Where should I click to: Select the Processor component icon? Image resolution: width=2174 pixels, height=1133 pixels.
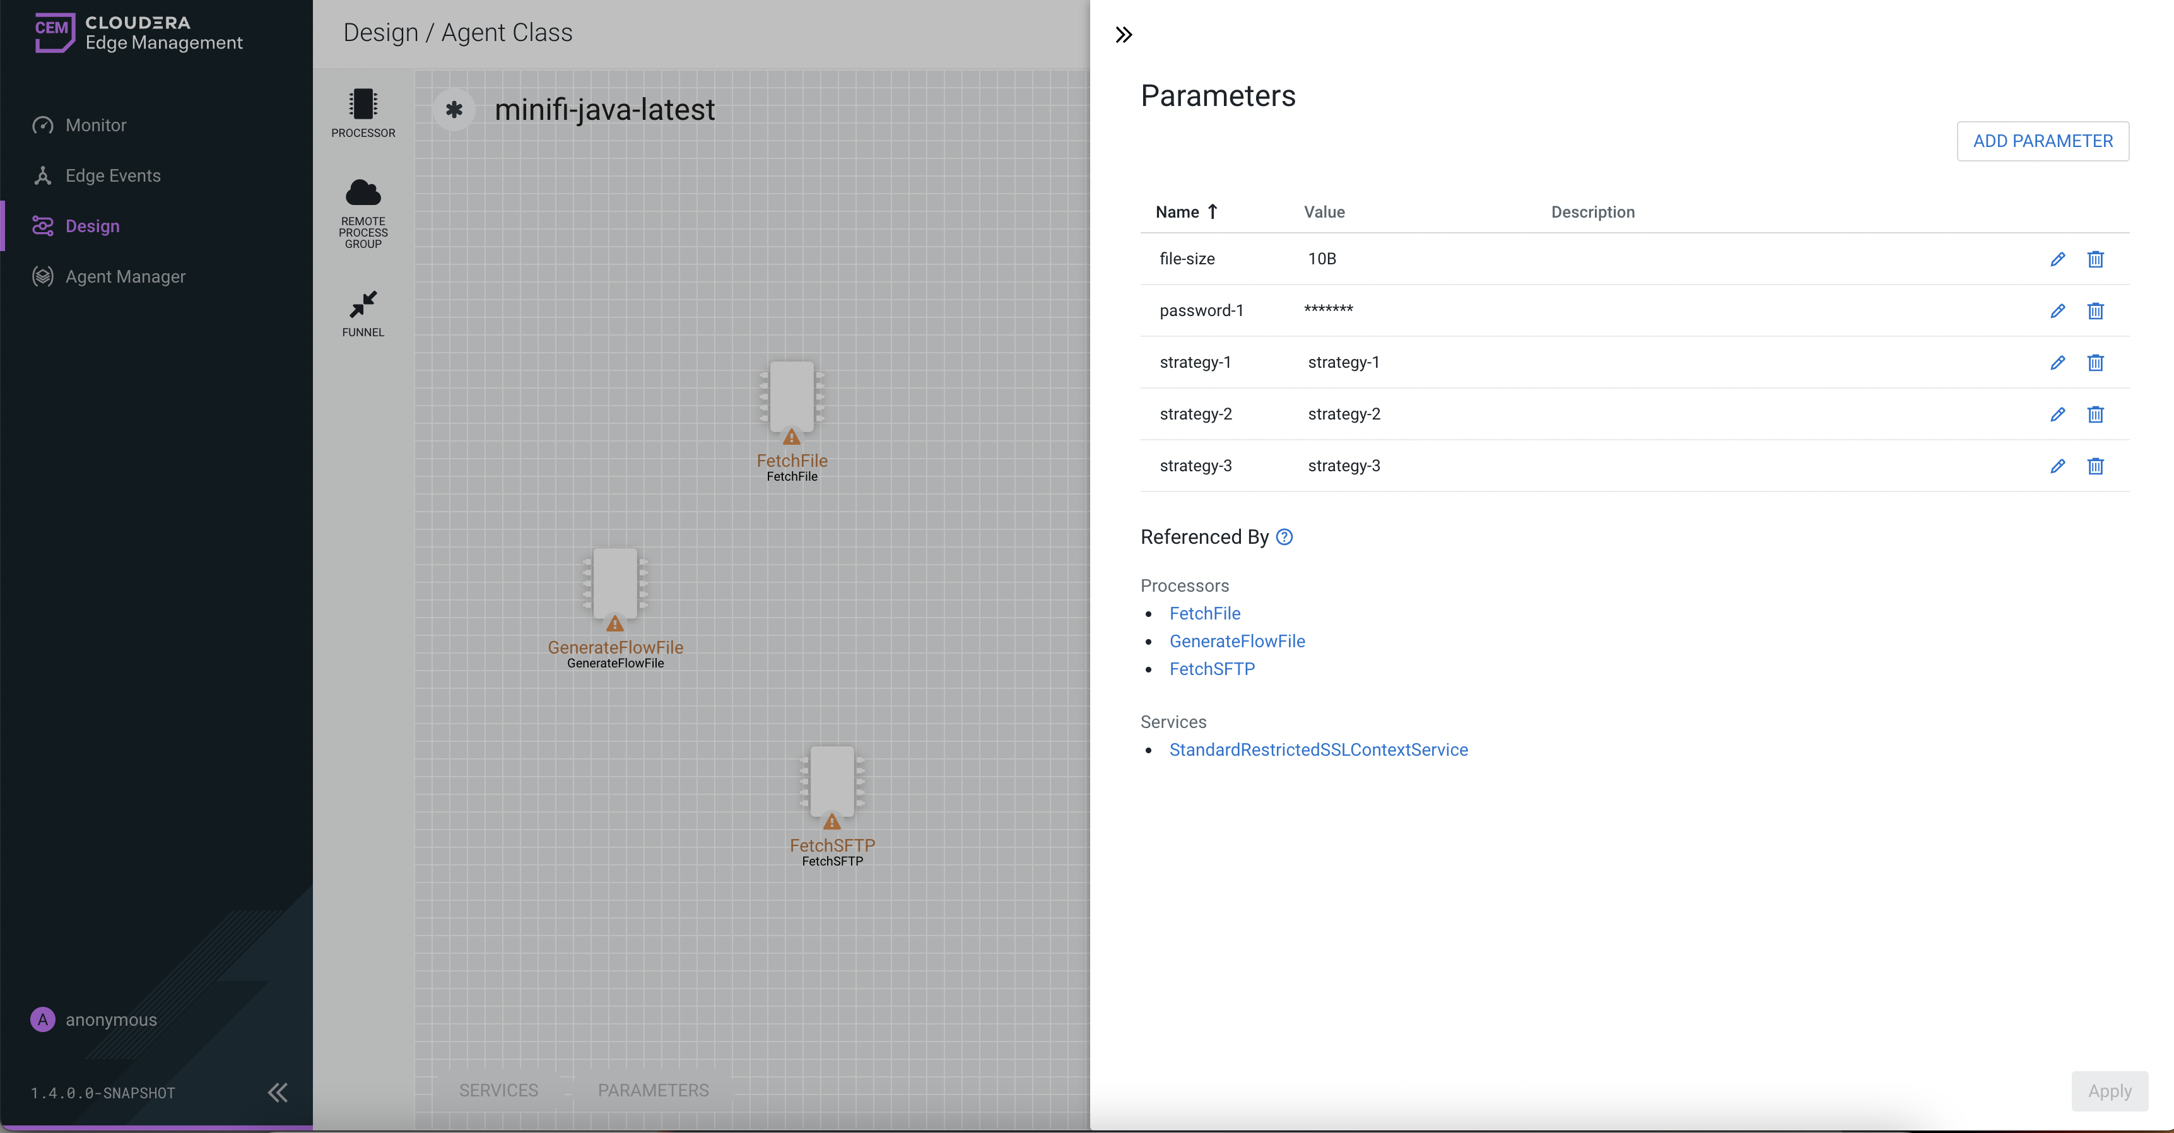tap(363, 105)
